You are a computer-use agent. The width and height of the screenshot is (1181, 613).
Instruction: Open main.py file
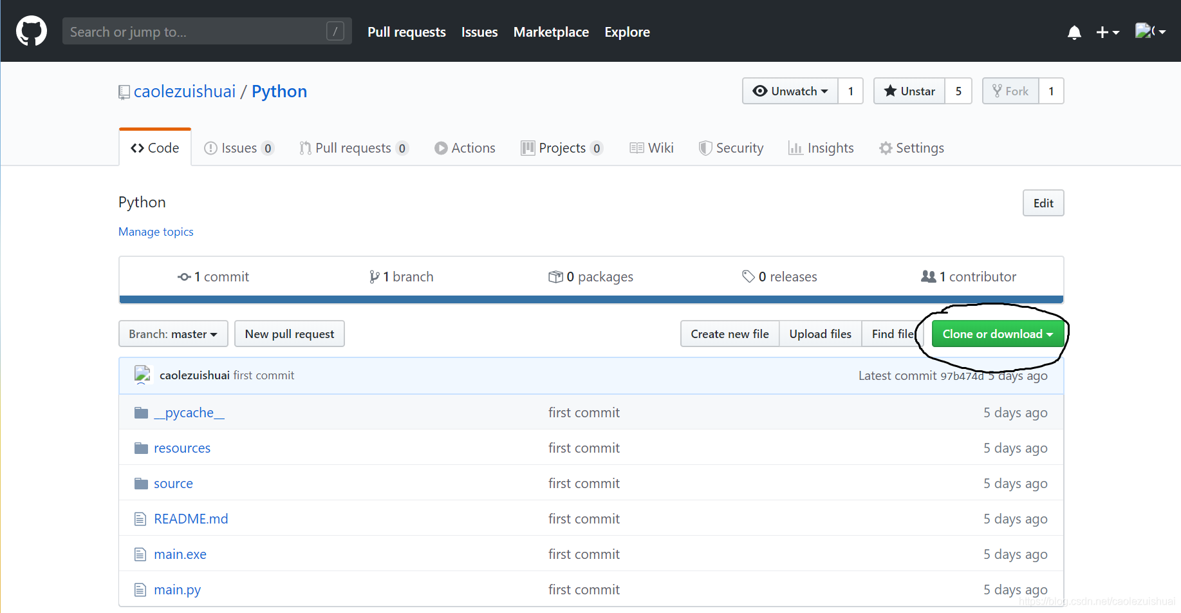(x=178, y=590)
